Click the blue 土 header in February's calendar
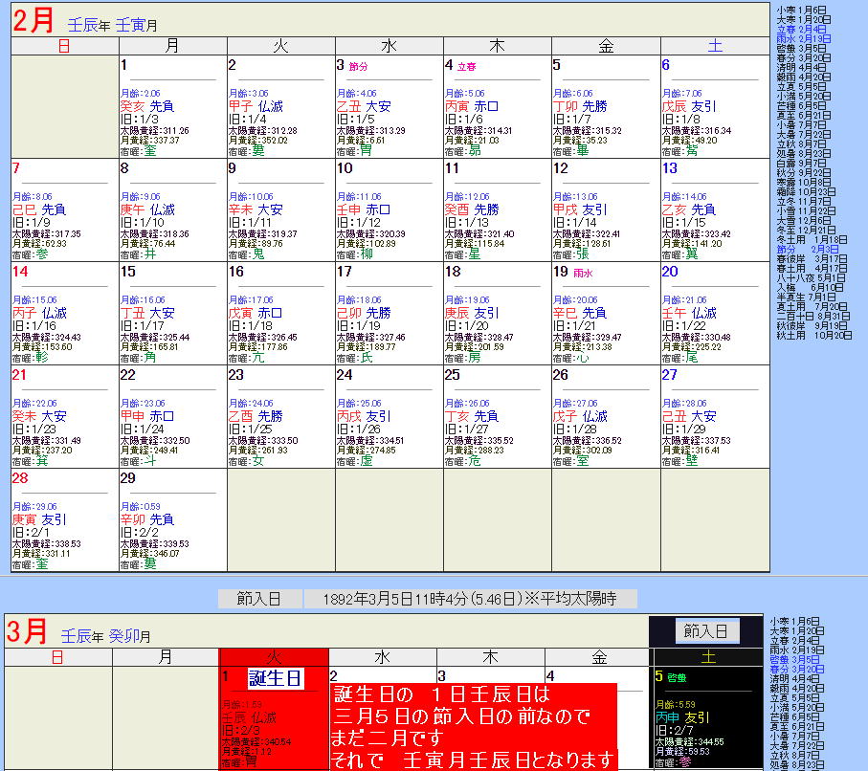The image size is (868, 771). pyautogui.click(x=715, y=45)
